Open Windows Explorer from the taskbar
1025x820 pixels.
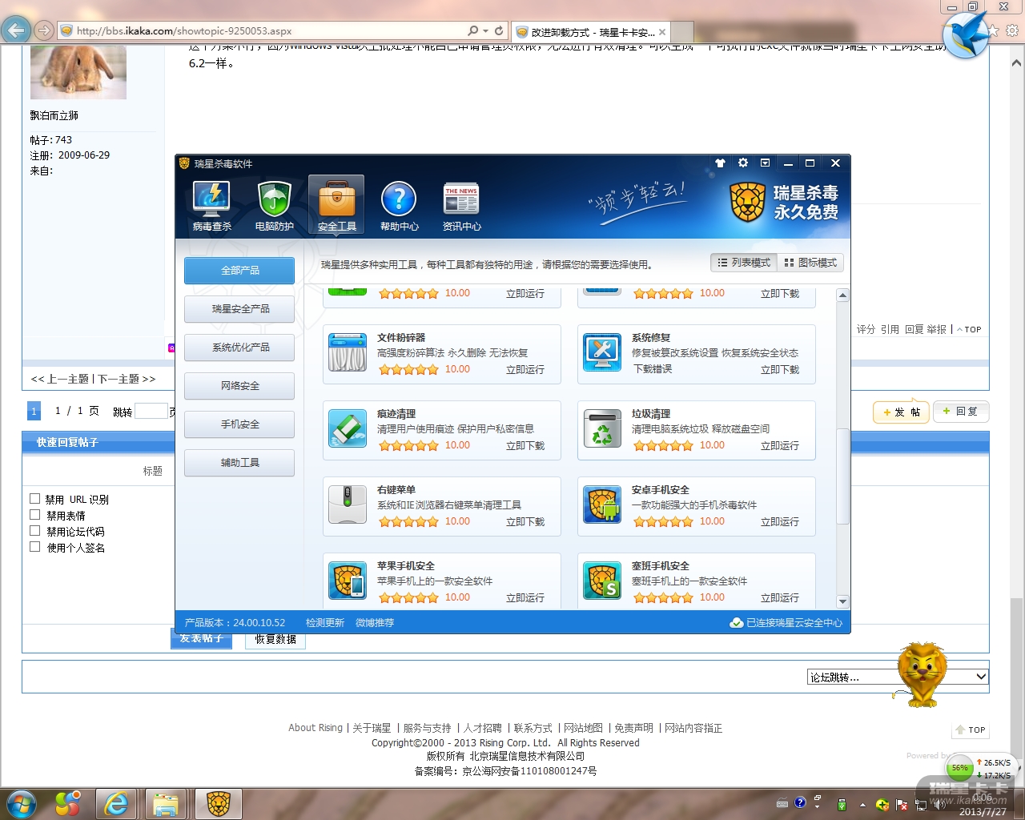pos(166,804)
